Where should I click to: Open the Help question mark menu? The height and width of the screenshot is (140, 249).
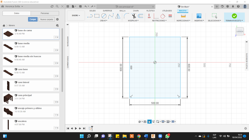pos(238,6)
